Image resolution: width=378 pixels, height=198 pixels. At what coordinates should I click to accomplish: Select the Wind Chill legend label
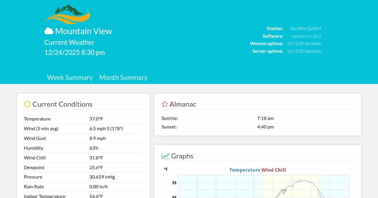pyautogui.click(x=273, y=170)
